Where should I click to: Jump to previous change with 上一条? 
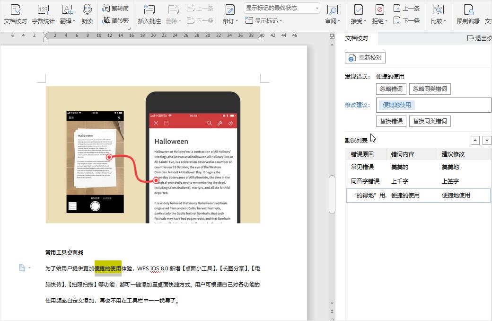click(407, 8)
